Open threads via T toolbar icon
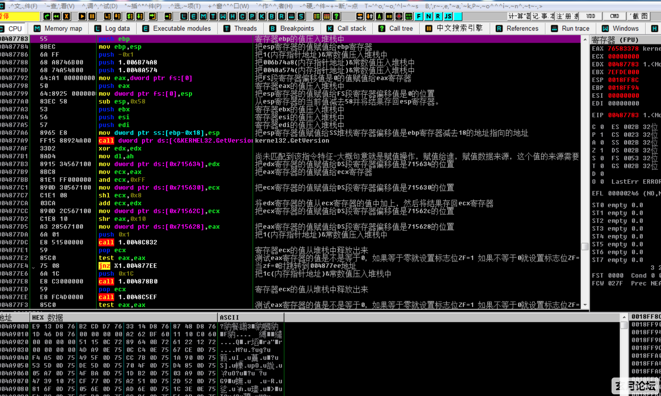 [213, 16]
